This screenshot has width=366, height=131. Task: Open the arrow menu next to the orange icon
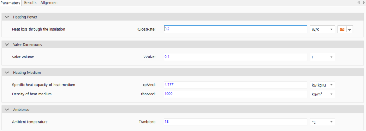350,30
